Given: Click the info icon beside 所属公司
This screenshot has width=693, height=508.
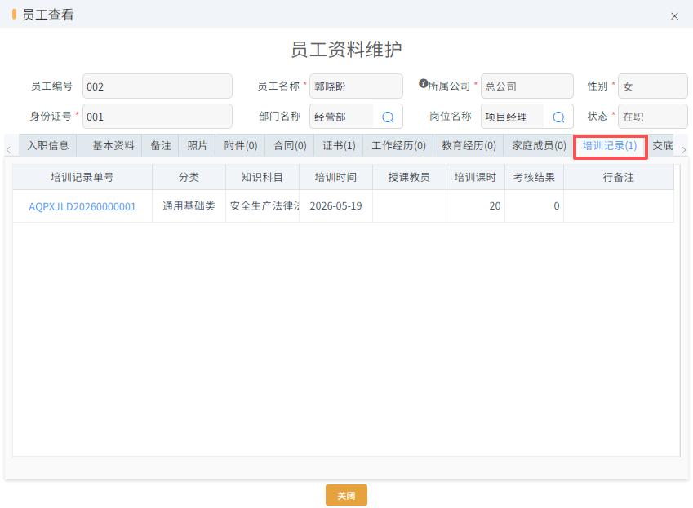Looking at the screenshot, I should (423, 83).
